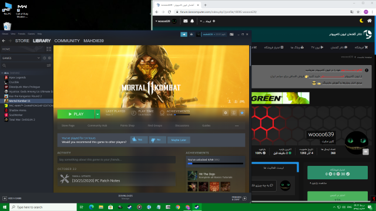Bookmark this page with Chrome star
The width and height of the screenshot is (376, 211).
pyautogui.click(x=358, y=12)
